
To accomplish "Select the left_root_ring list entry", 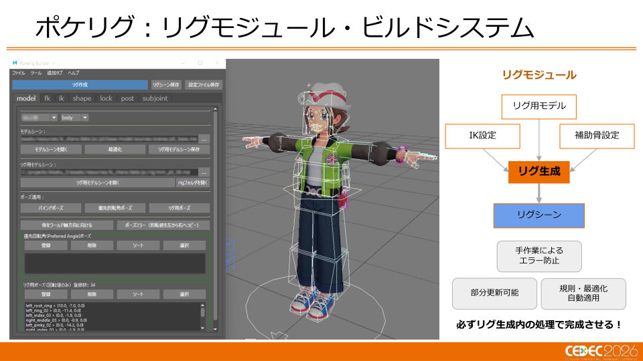I will (55, 306).
